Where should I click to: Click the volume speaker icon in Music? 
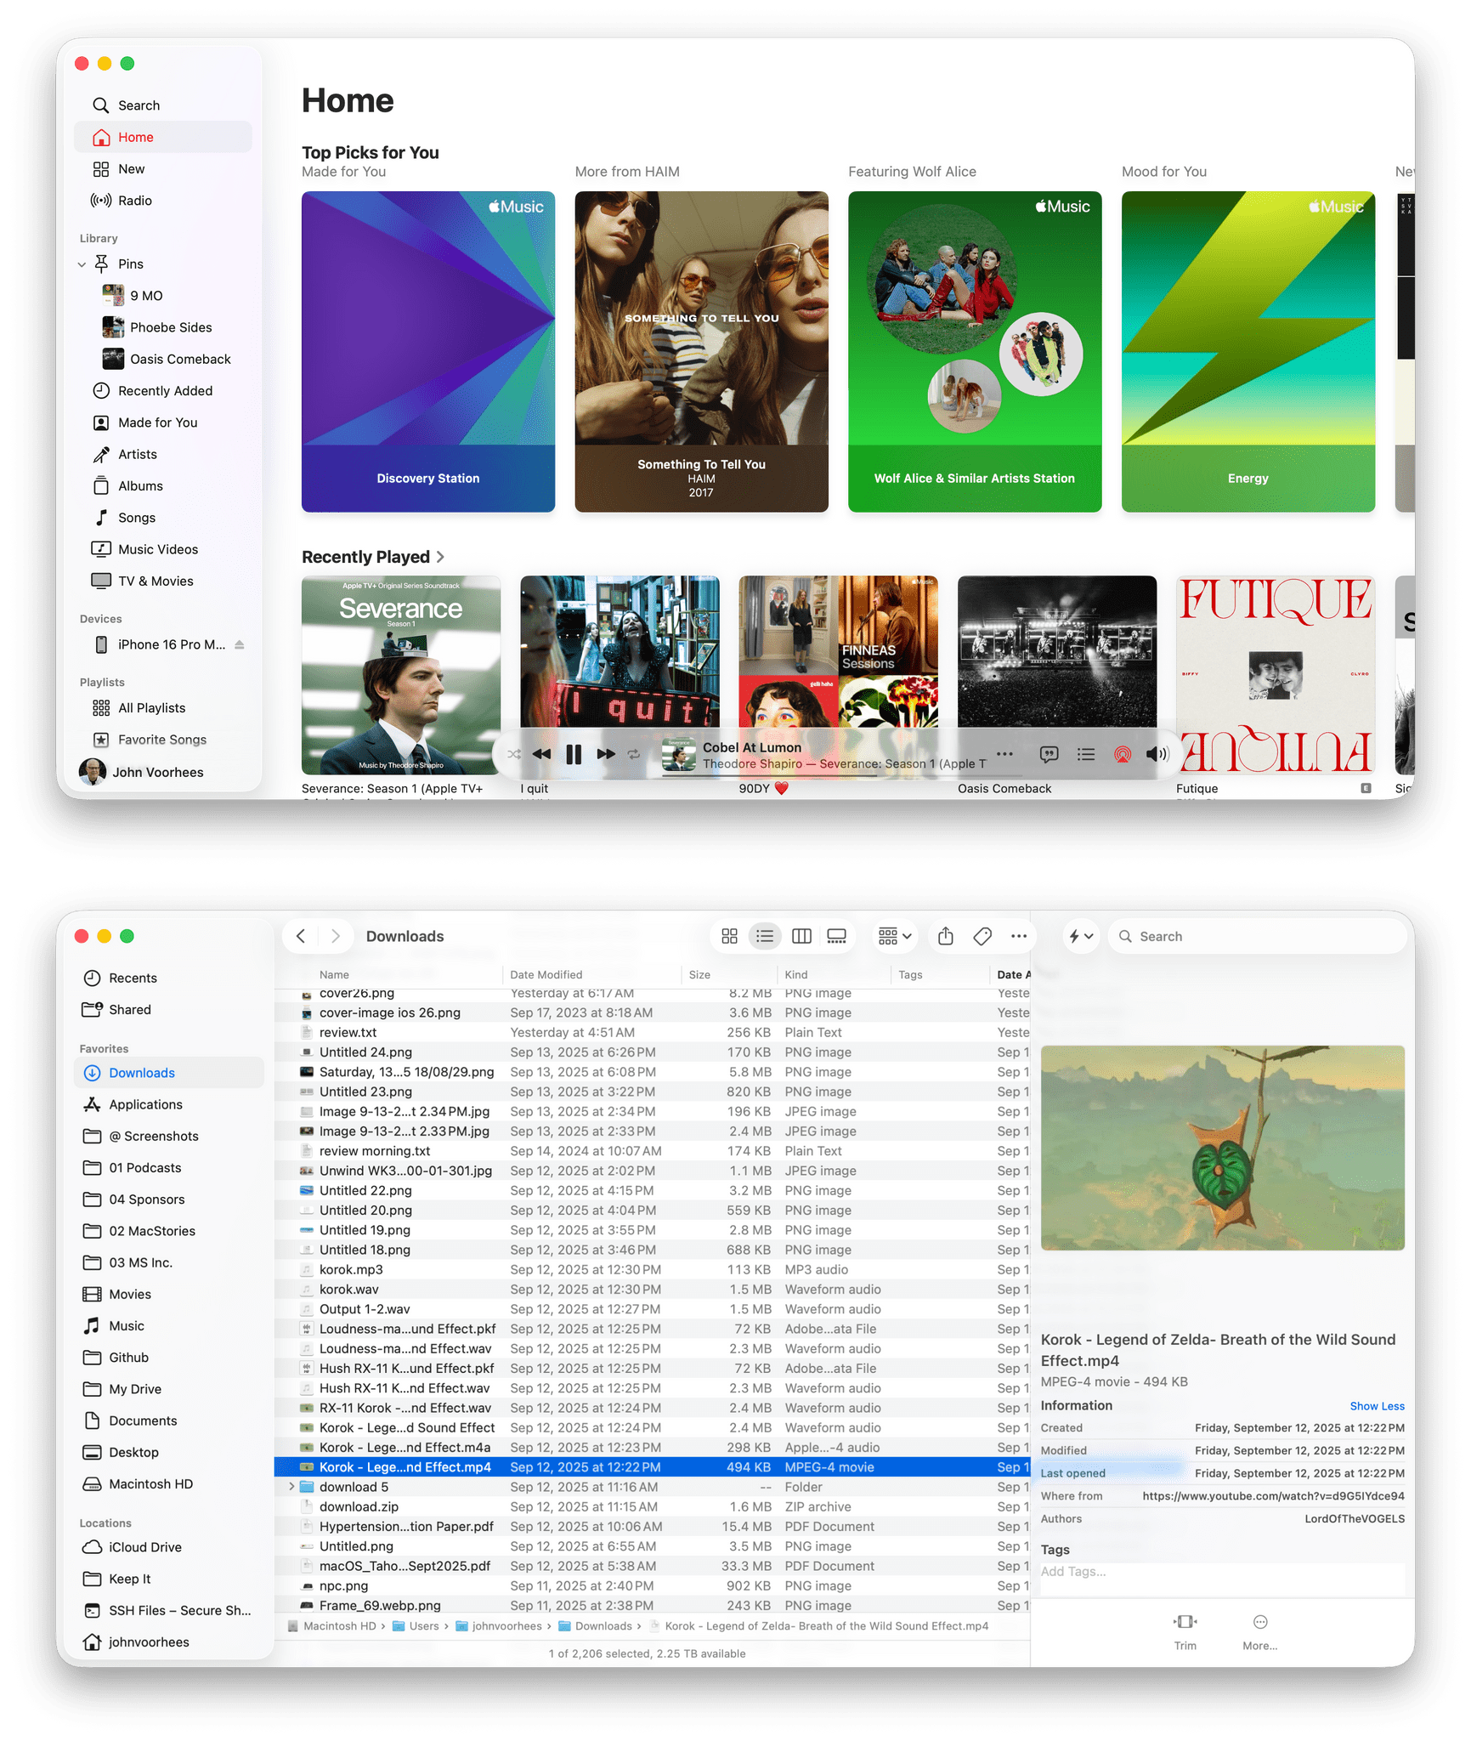[1157, 754]
